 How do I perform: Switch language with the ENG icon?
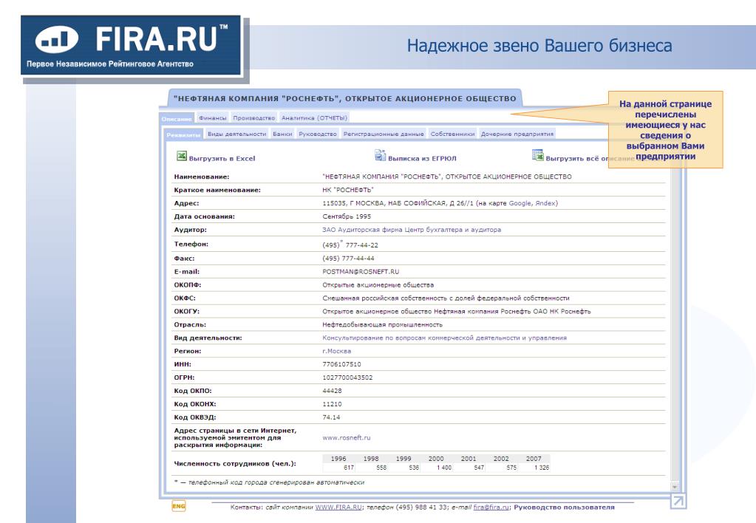click(178, 506)
